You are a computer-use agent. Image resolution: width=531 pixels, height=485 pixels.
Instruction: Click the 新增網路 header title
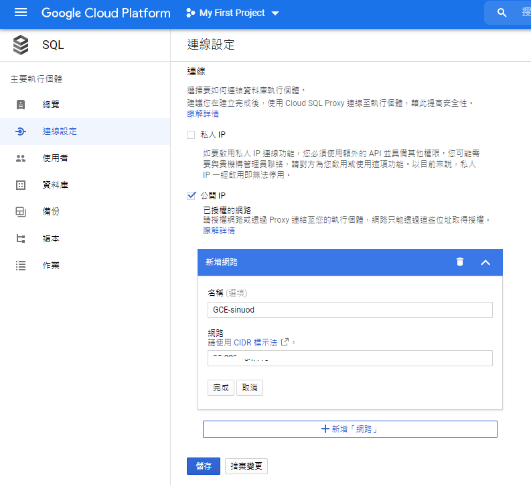(222, 262)
